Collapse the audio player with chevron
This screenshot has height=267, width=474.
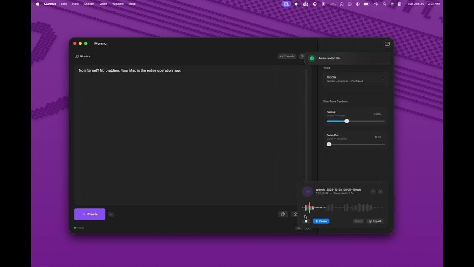pos(373,191)
